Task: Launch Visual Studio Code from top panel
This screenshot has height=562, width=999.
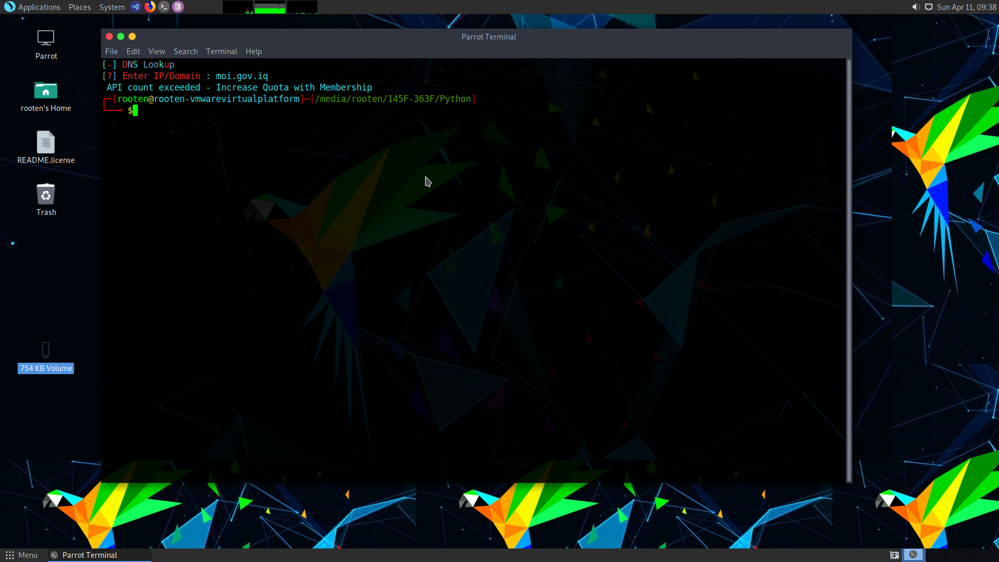Action: click(135, 7)
